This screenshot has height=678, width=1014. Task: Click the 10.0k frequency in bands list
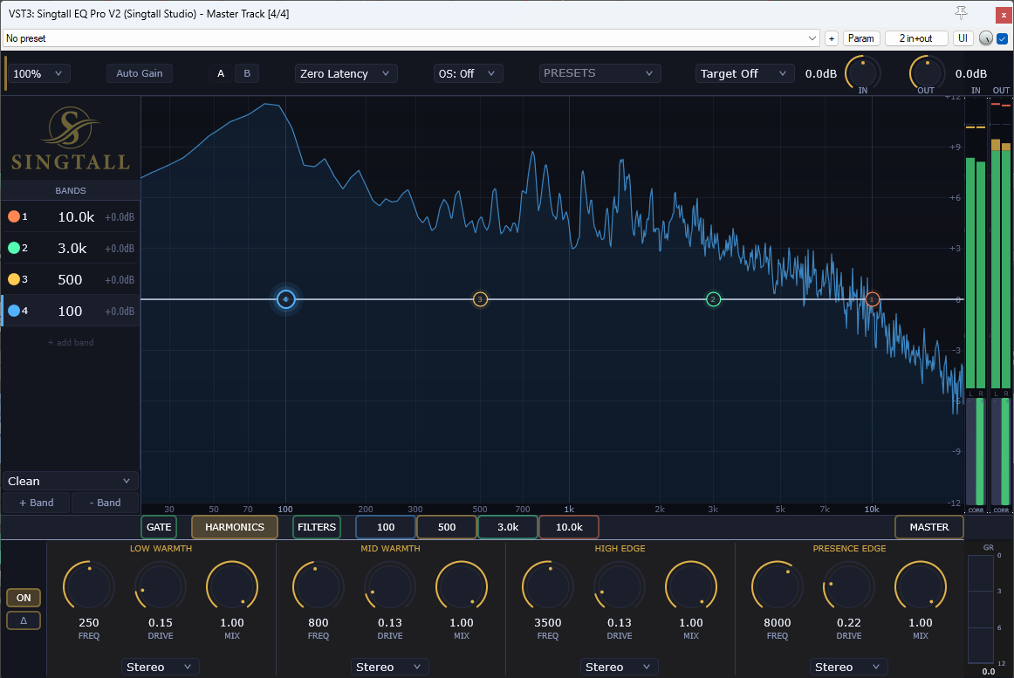[76, 216]
